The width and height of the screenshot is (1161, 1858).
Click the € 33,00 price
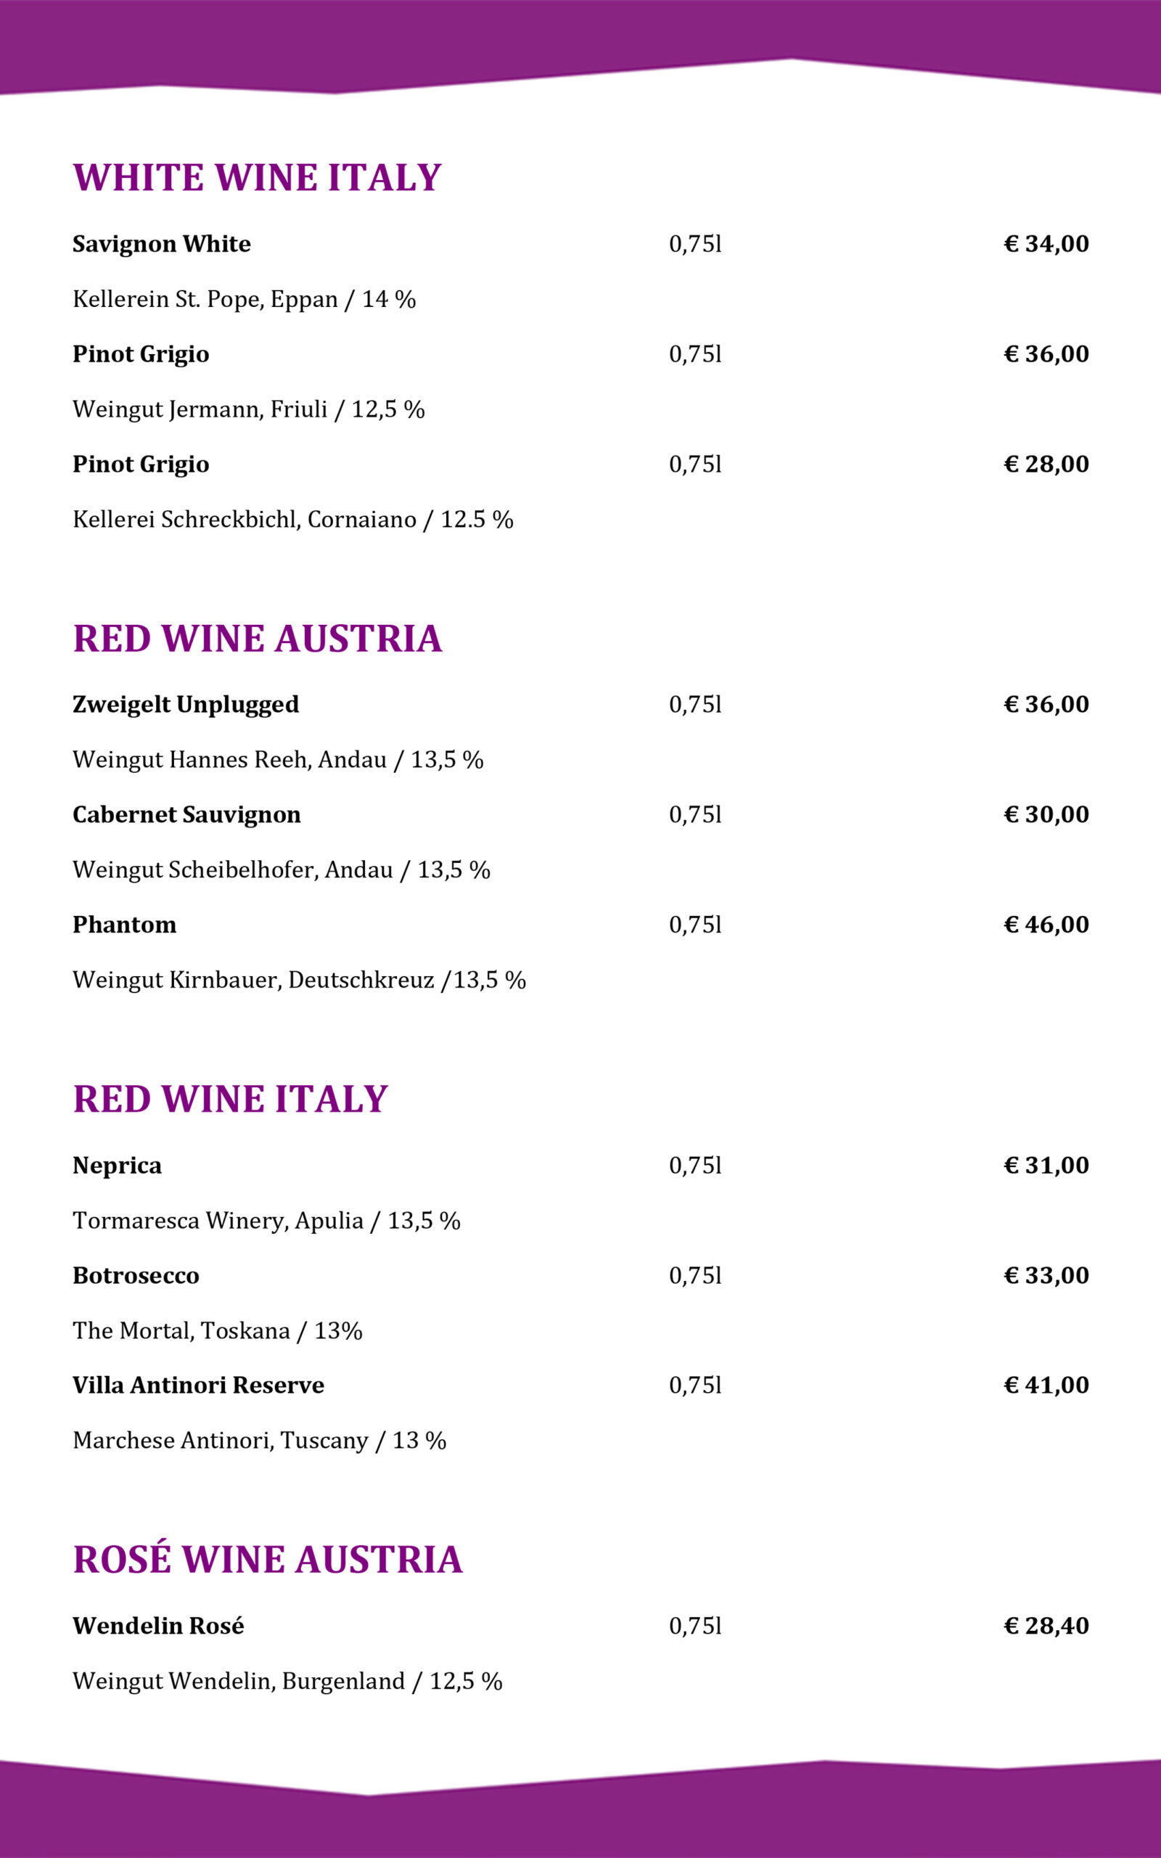tap(1046, 1276)
